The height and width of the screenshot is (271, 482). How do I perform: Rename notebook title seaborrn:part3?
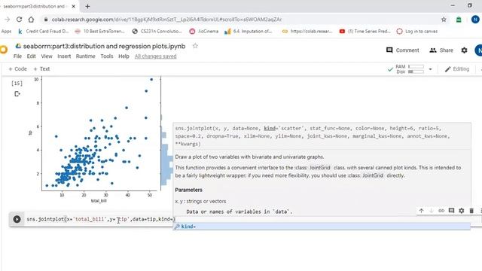(104, 46)
